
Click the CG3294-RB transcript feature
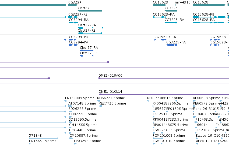73,17
